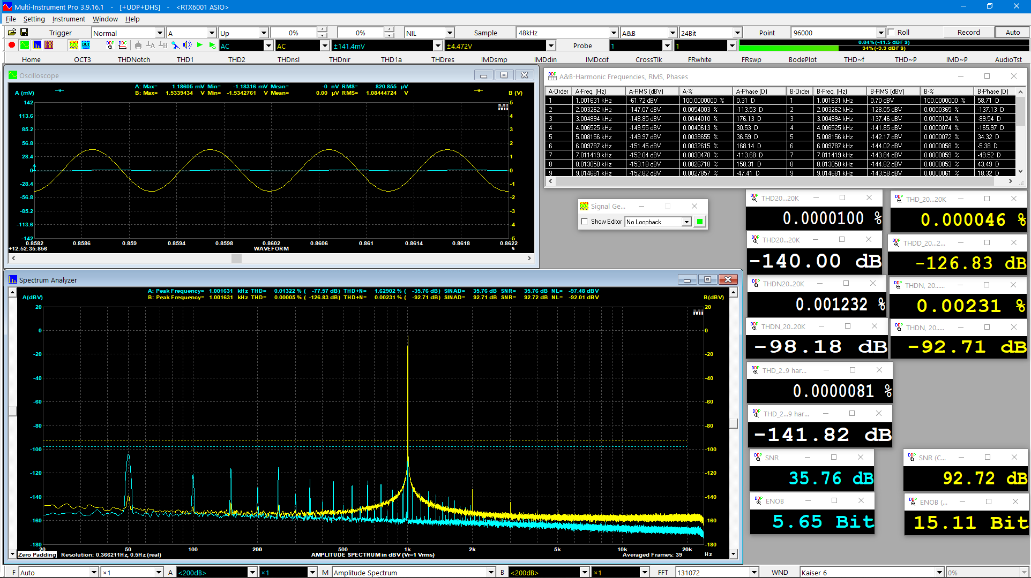The image size is (1031, 578).
Task: Open the Sample rate dropdown showing 48kHz
Action: pyautogui.click(x=612, y=33)
